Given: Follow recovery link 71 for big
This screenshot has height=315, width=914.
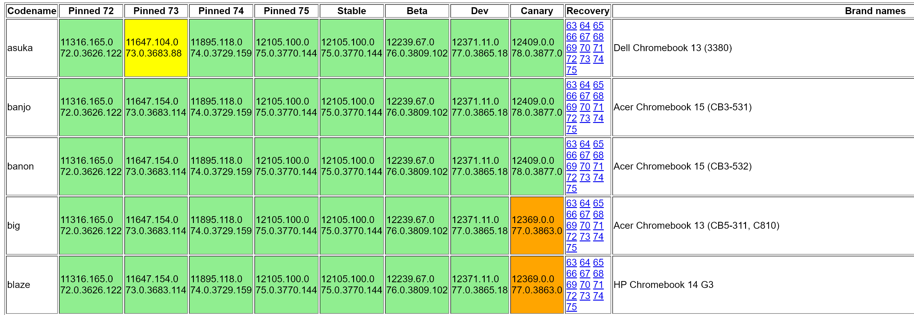Looking at the screenshot, I should pyautogui.click(x=598, y=226).
